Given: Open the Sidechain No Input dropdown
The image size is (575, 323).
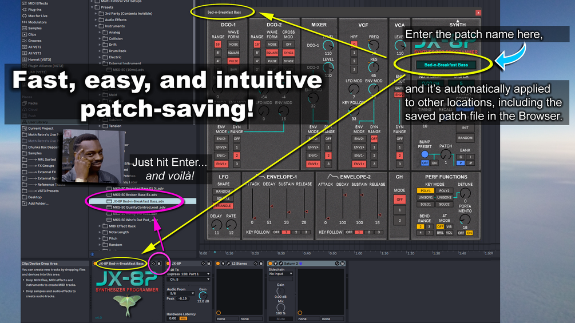Looking at the screenshot, I should (x=280, y=274).
